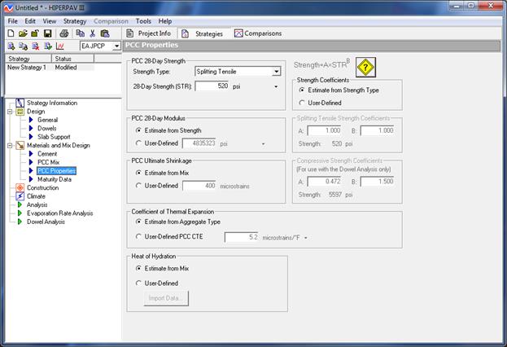
Task: Switch to the Comparisons tab
Action: click(x=258, y=33)
